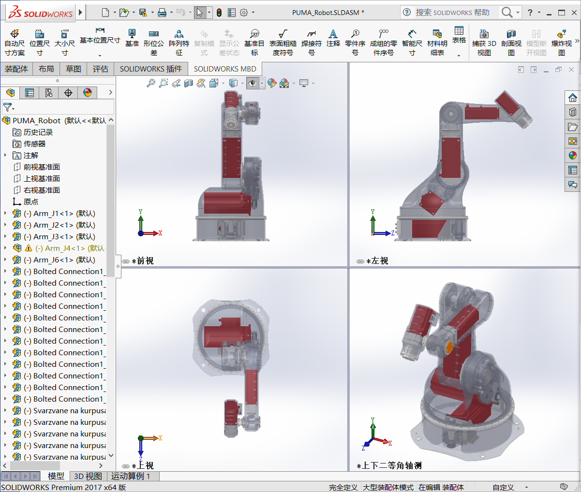This screenshot has width=581, height=492.
Task: Open the Appearances task pane icon
Action: click(x=573, y=156)
